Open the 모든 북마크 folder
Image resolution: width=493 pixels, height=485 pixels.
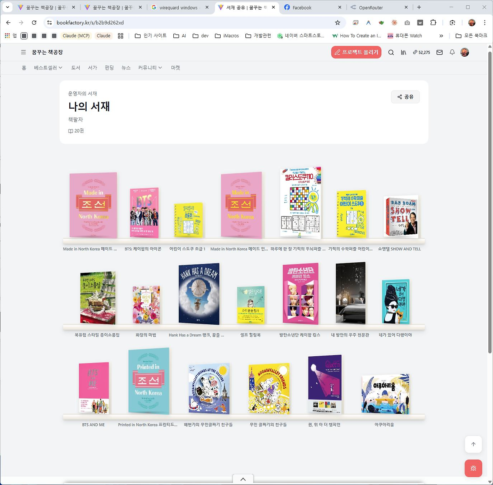coord(471,36)
